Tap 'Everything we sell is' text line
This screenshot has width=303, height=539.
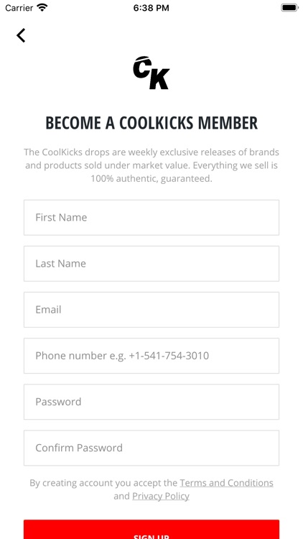pos(236,166)
